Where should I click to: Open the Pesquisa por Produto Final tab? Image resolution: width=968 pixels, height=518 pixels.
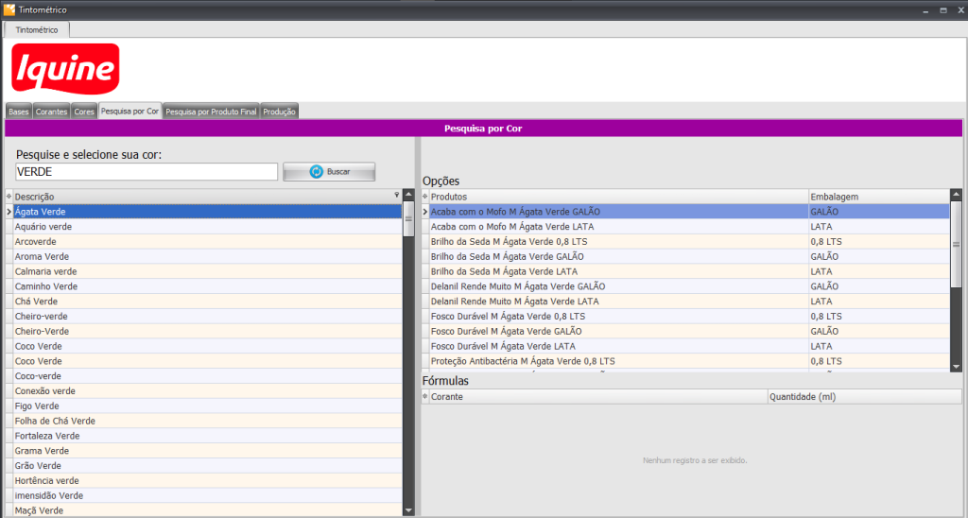[211, 112]
